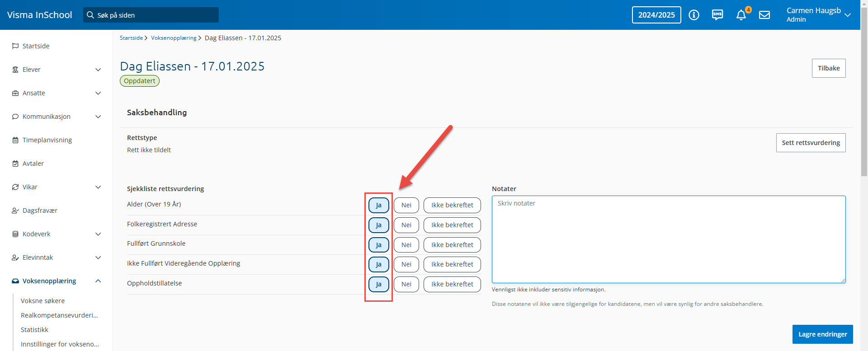Viewport: 868px width, 351px height.
Task: Open Statistikk submenu item
Action: coord(34,330)
